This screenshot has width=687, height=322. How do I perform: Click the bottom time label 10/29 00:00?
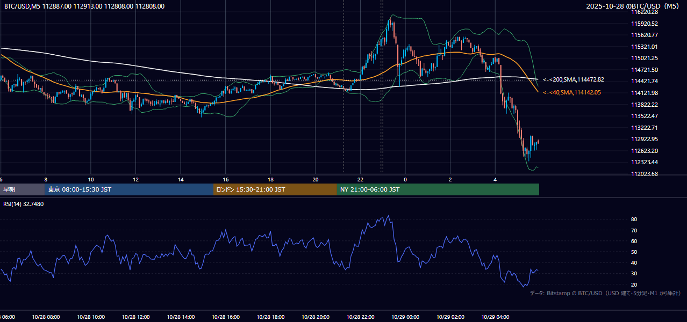405,317
